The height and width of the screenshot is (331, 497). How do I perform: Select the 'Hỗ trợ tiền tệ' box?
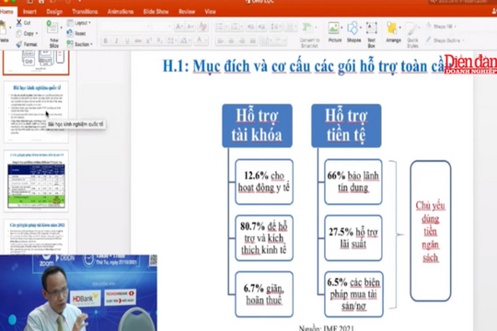pos(346,126)
